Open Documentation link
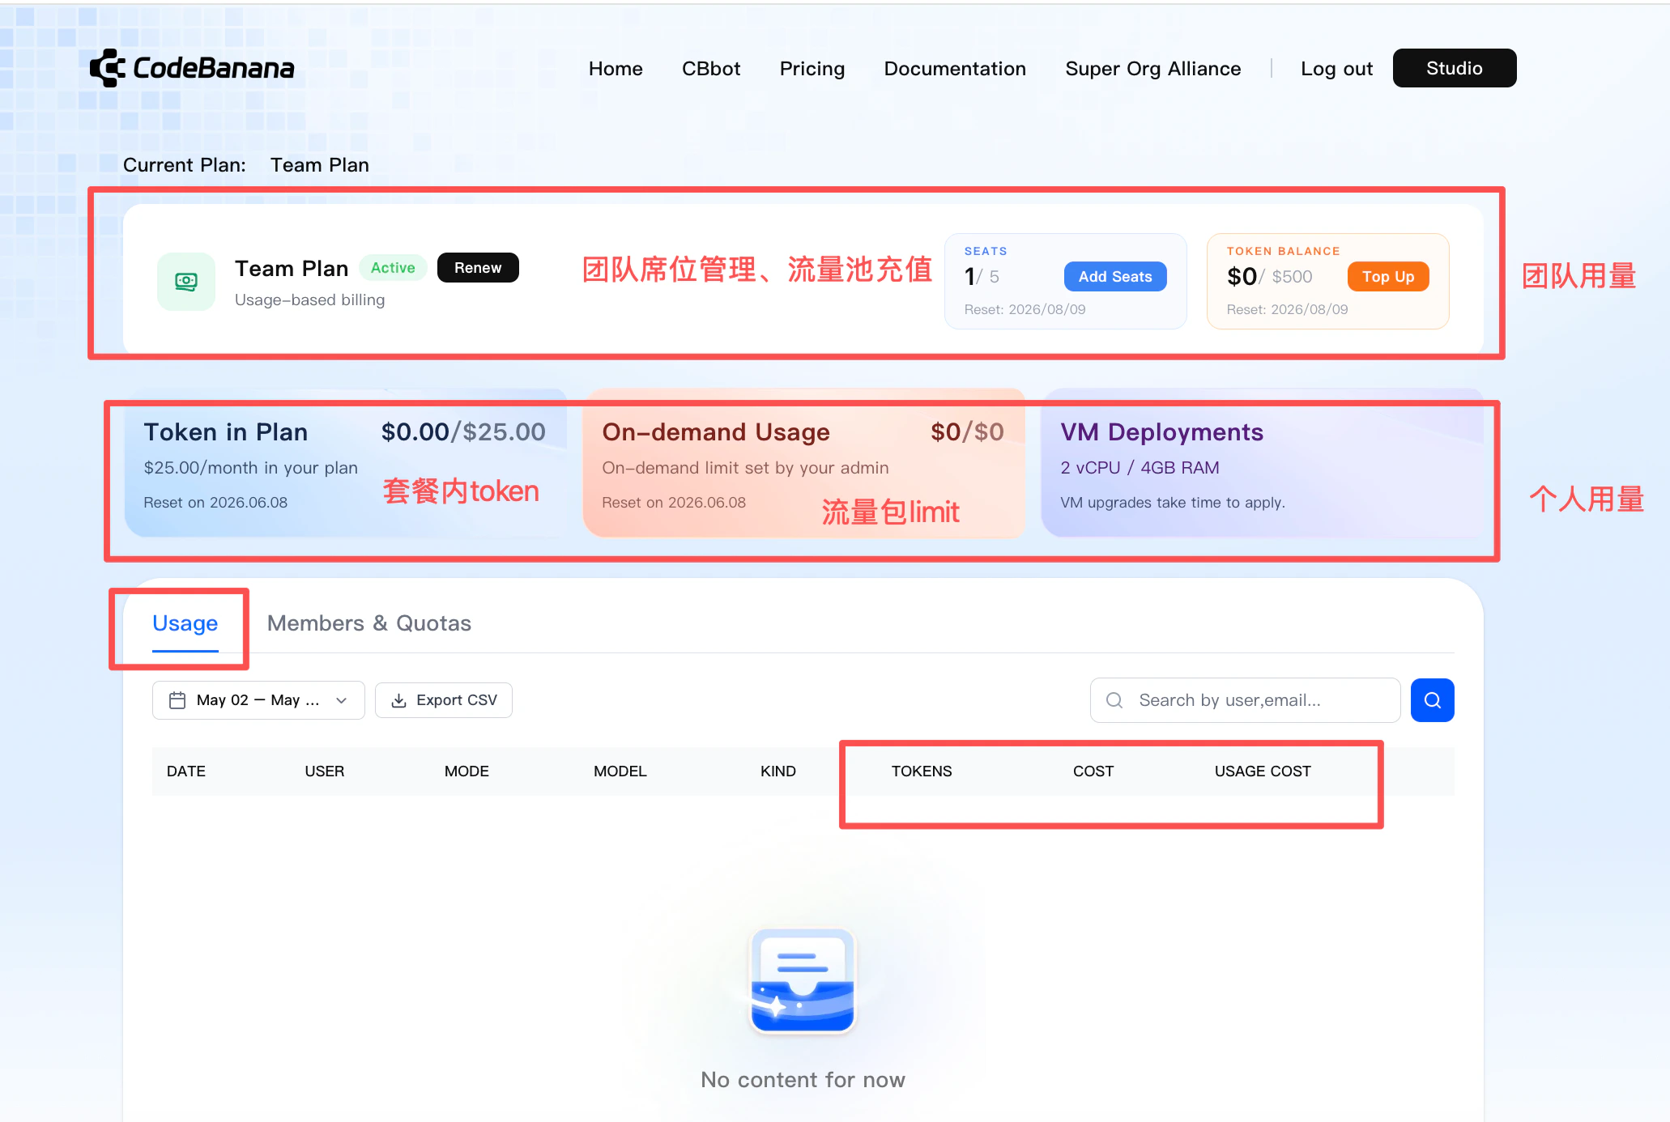The width and height of the screenshot is (1670, 1122). [x=955, y=69]
